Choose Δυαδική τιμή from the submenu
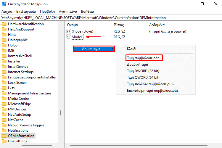The height and width of the screenshot is (148, 222). tap(137, 65)
